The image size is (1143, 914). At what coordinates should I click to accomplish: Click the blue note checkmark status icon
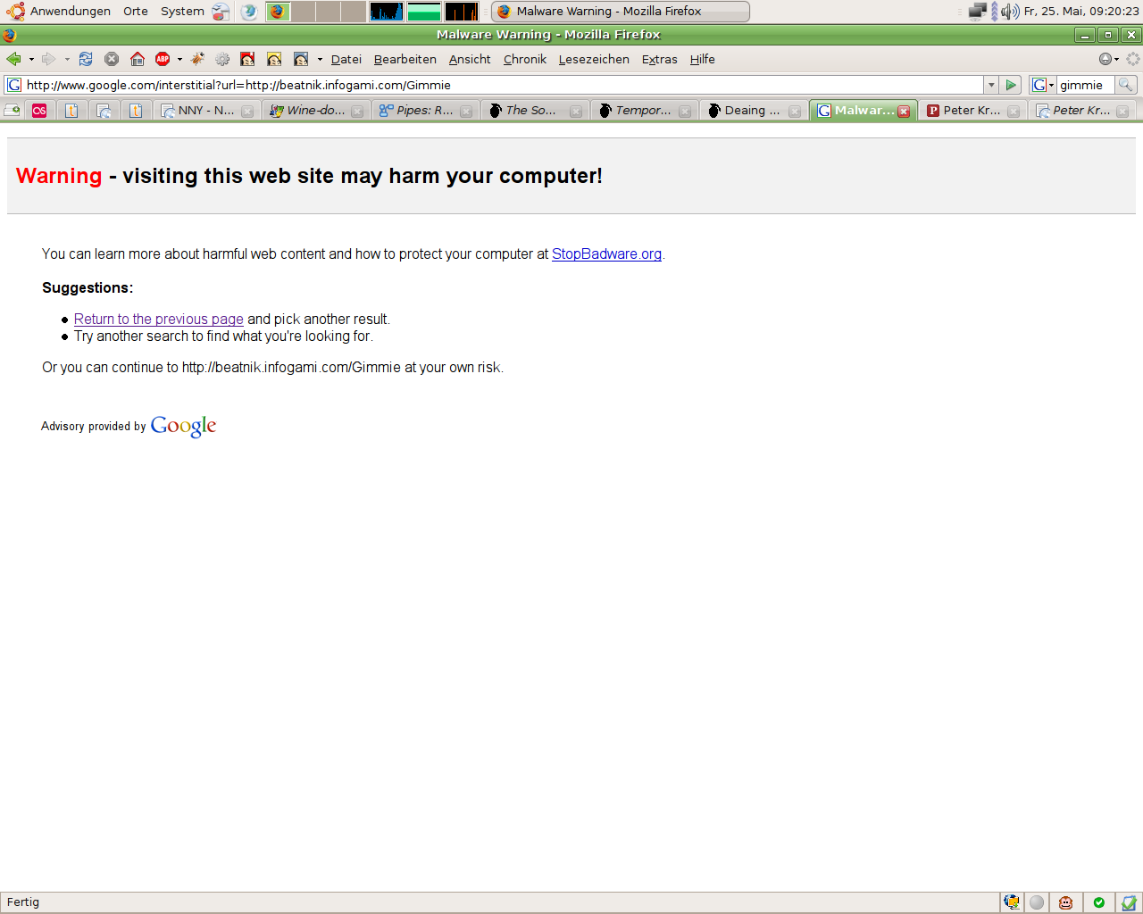pos(1129,902)
